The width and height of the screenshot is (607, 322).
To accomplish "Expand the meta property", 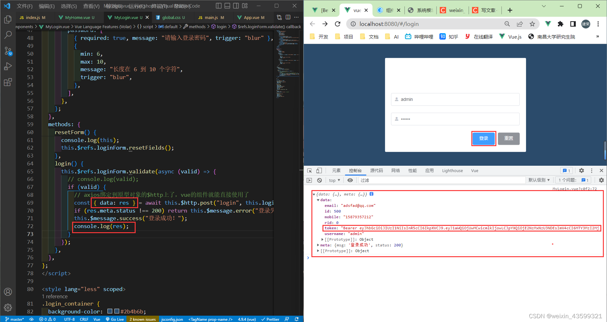I will (x=318, y=245).
